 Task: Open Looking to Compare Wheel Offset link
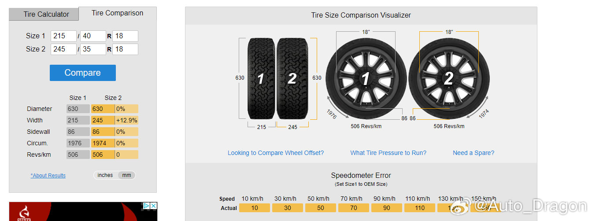276,153
